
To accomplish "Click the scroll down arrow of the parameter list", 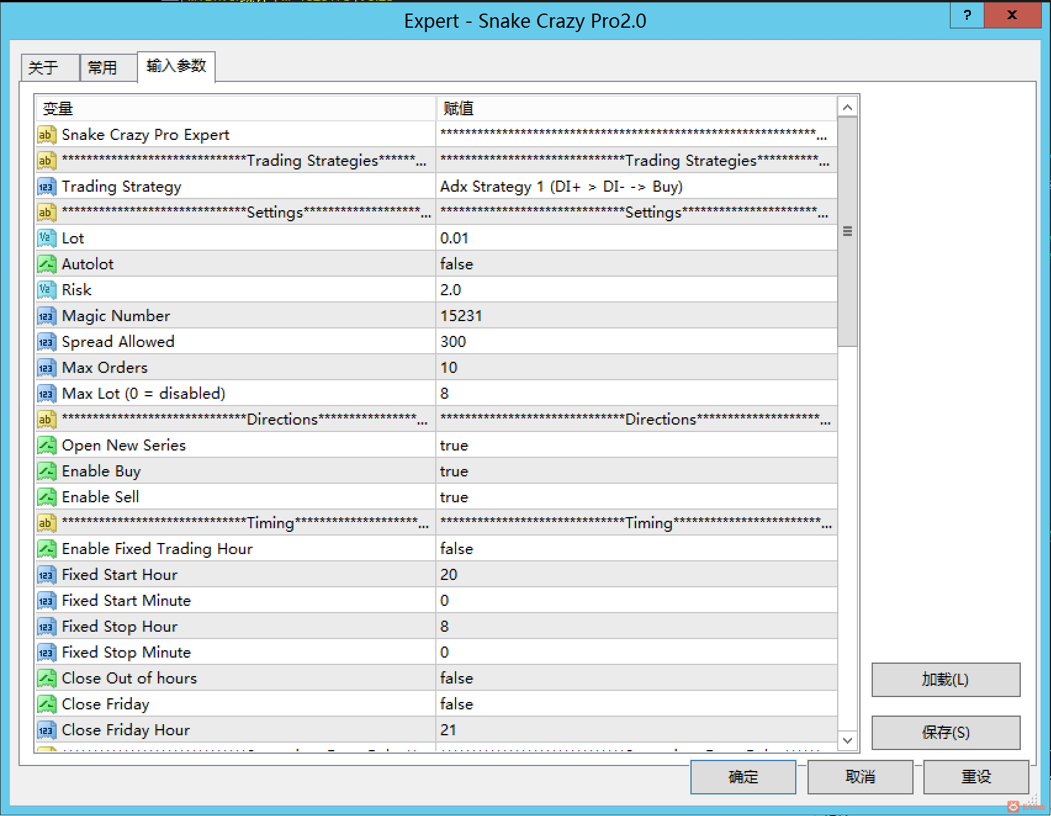I will pos(848,740).
